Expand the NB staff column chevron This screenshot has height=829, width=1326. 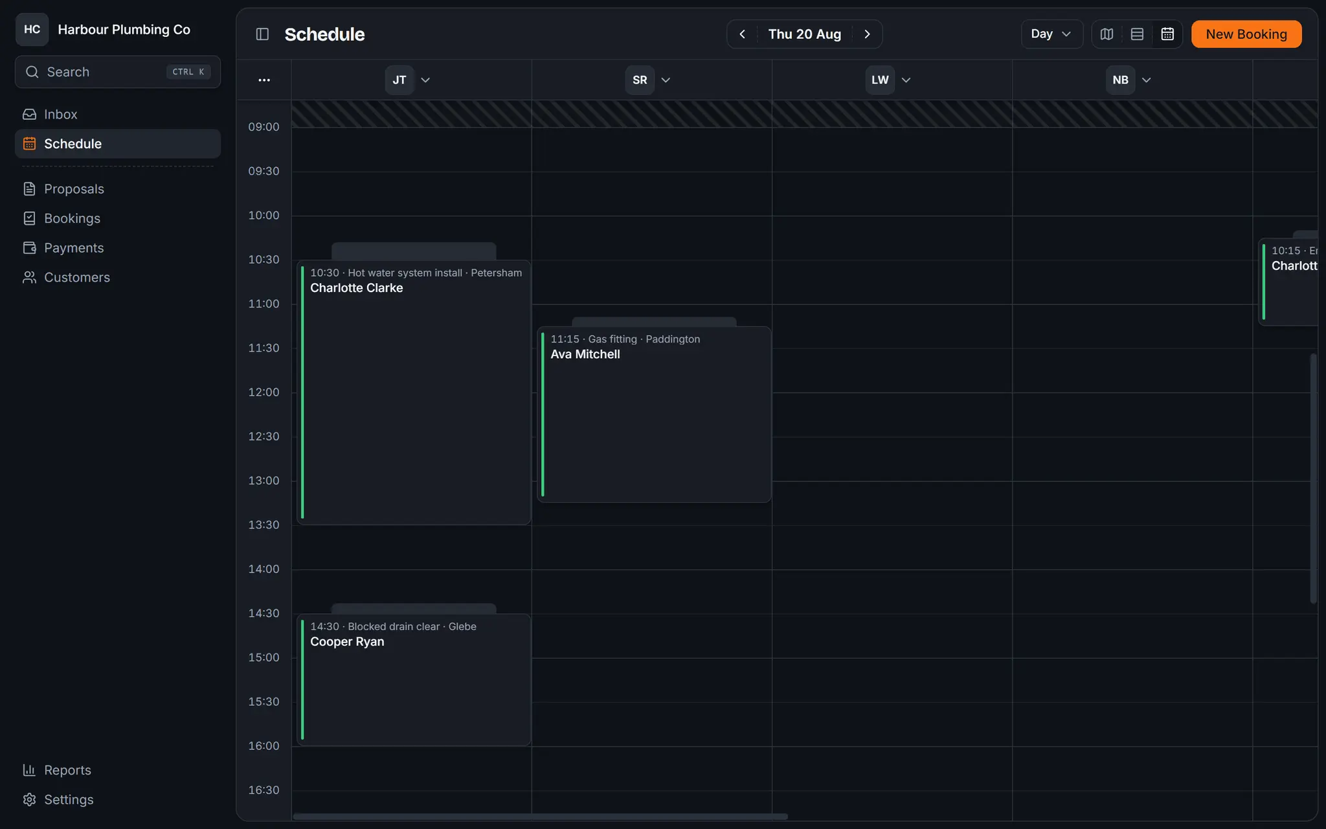[1146, 80]
